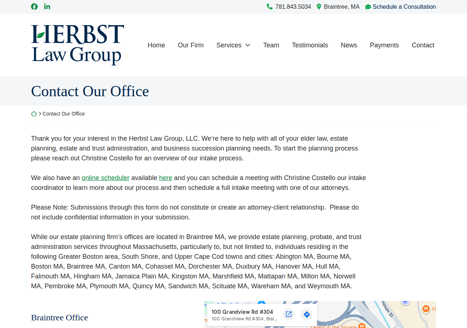Open the Our Firm menu item
This screenshot has width=467, height=328.
click(x=191, y=45)
